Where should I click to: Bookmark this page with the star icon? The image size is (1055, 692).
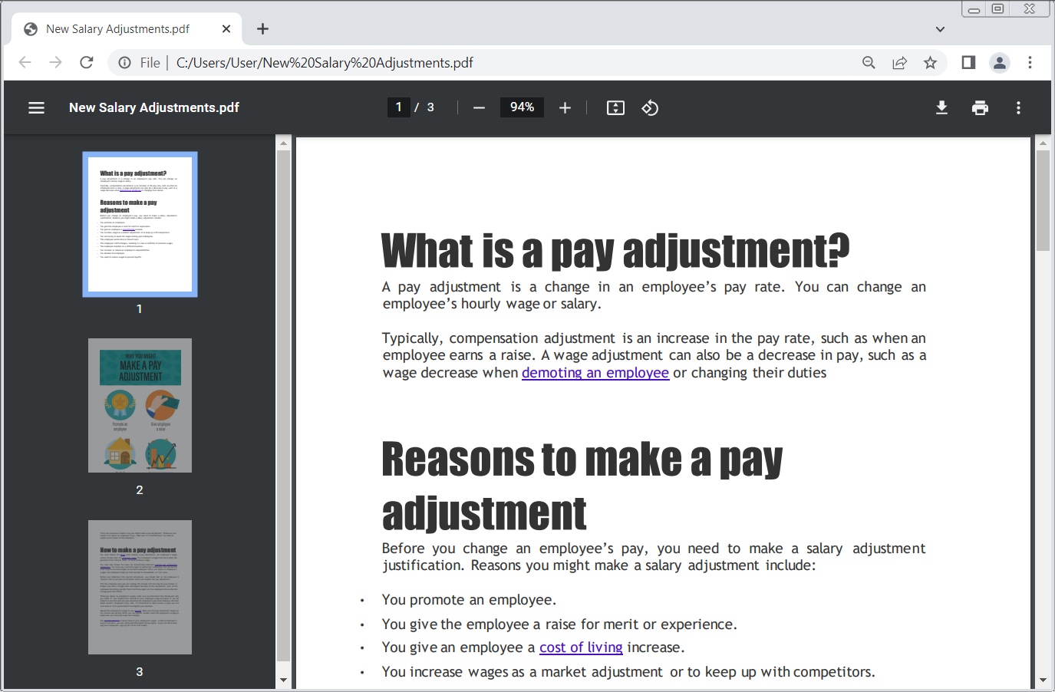click(930, 62)
